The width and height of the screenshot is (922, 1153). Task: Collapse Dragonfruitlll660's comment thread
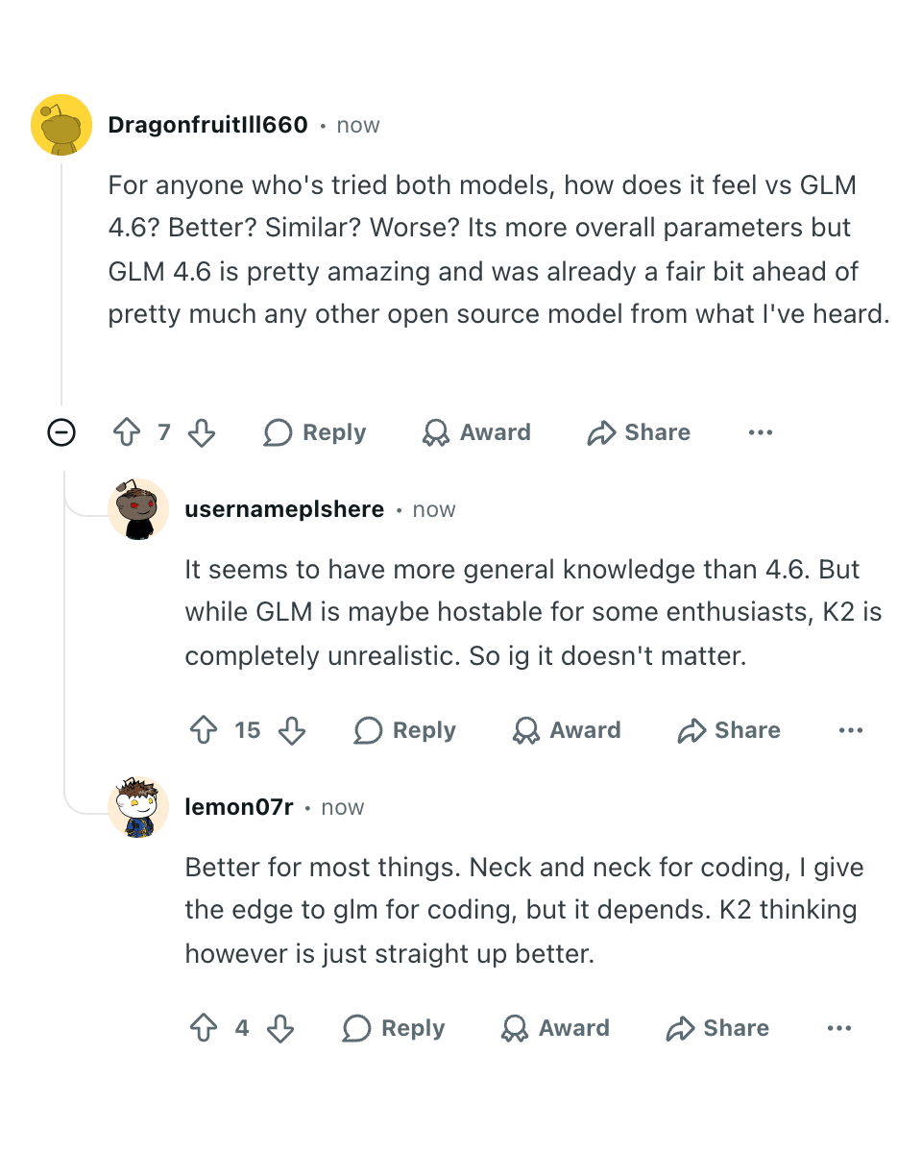point(61,432)
